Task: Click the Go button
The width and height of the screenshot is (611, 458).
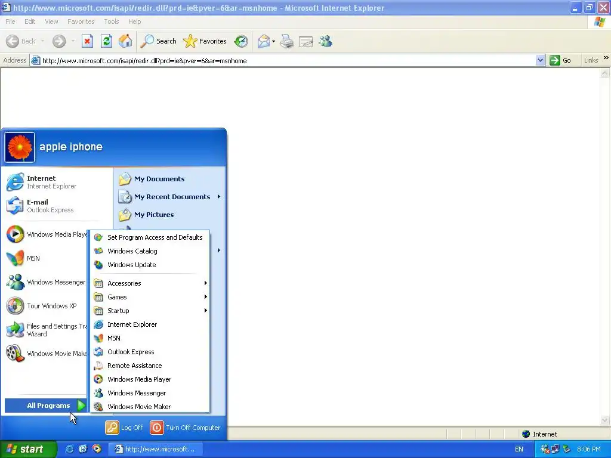Action: (560, 60)
